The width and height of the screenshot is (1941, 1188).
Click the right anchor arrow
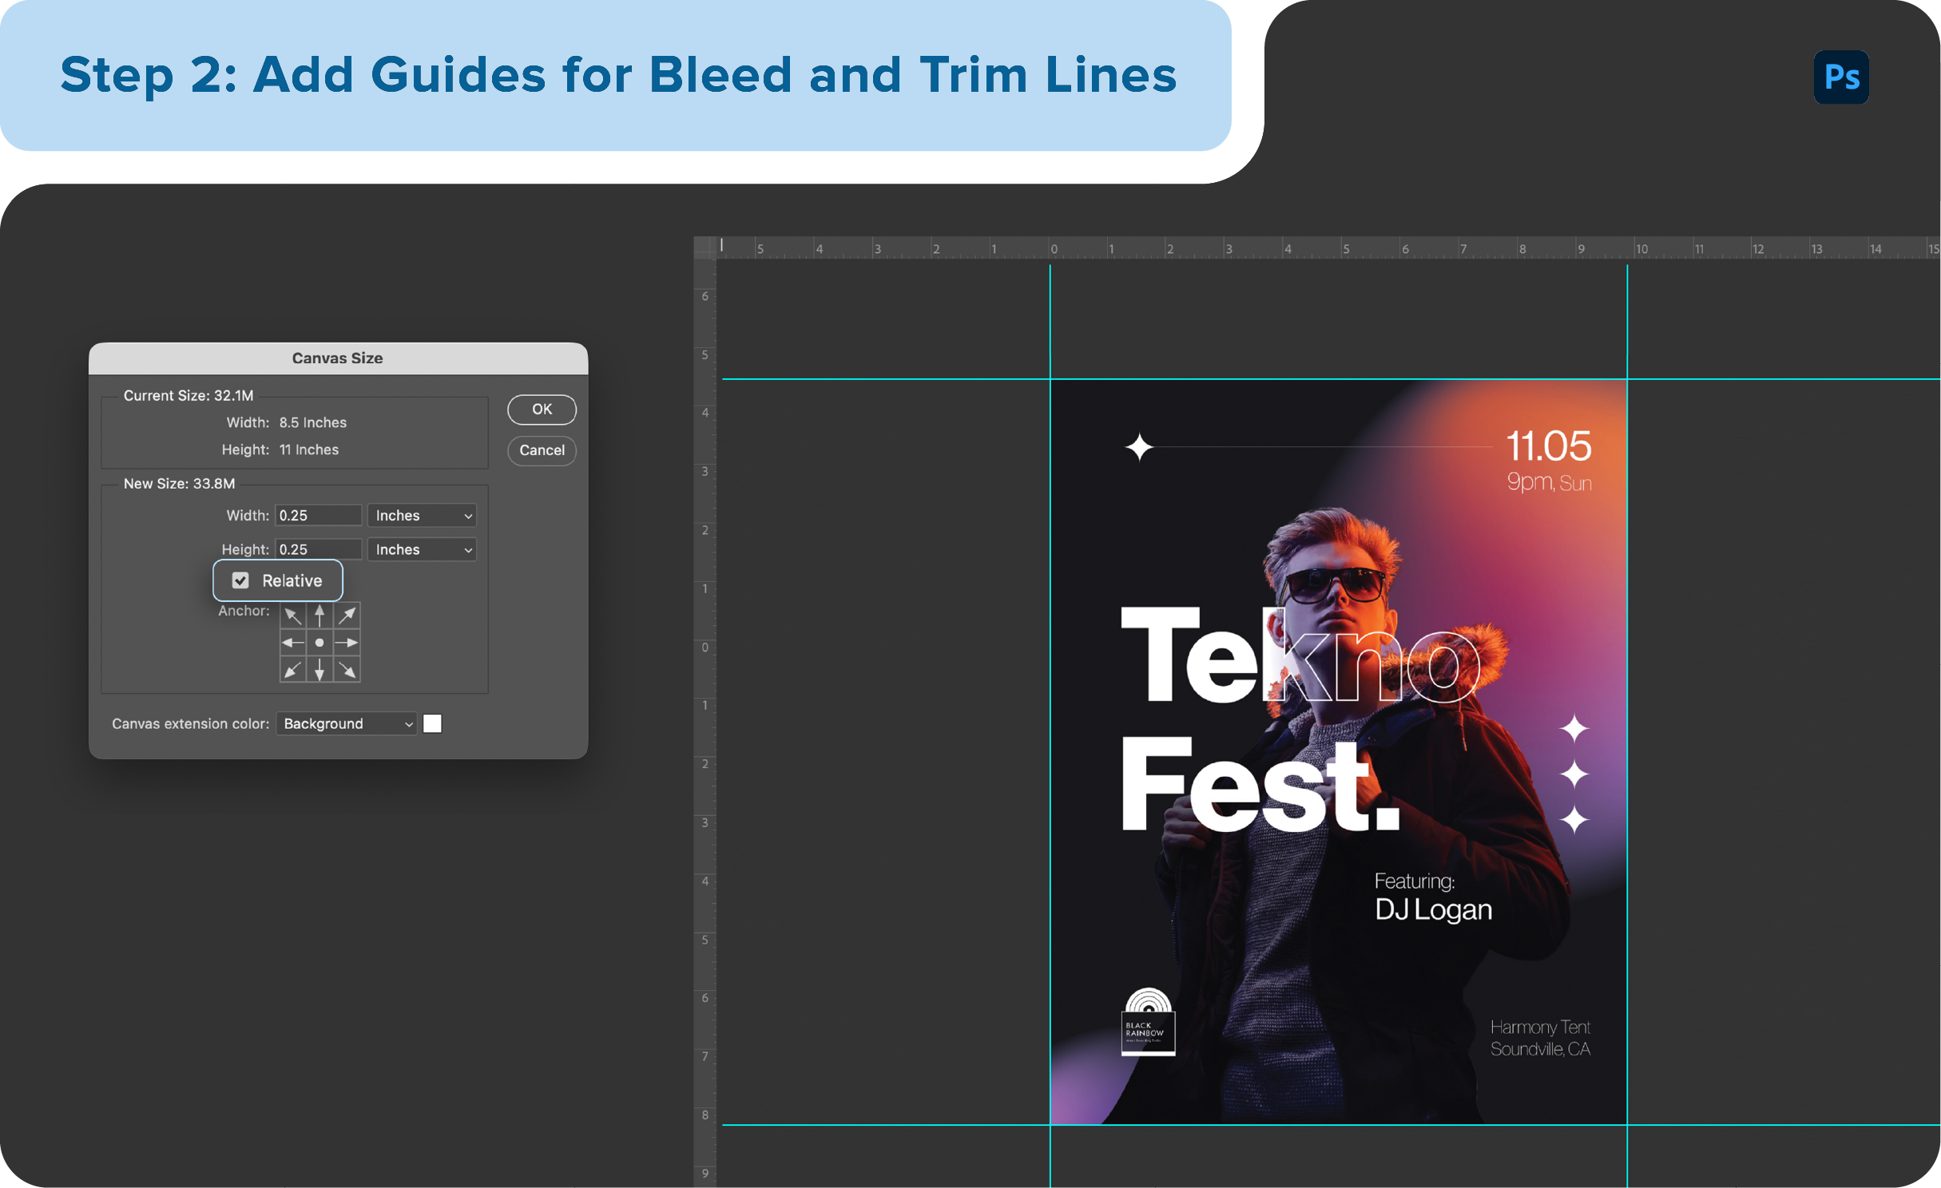pyautogui.click(x=347, y=642)
